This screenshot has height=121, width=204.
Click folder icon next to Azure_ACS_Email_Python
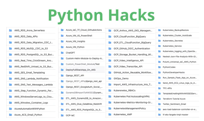(10, 115)
